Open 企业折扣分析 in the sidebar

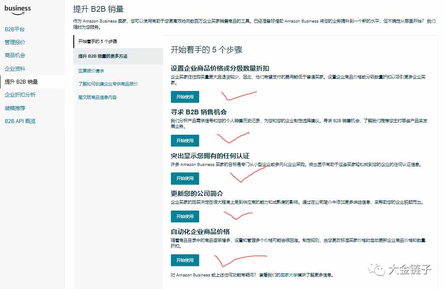[x=20, y=95]
